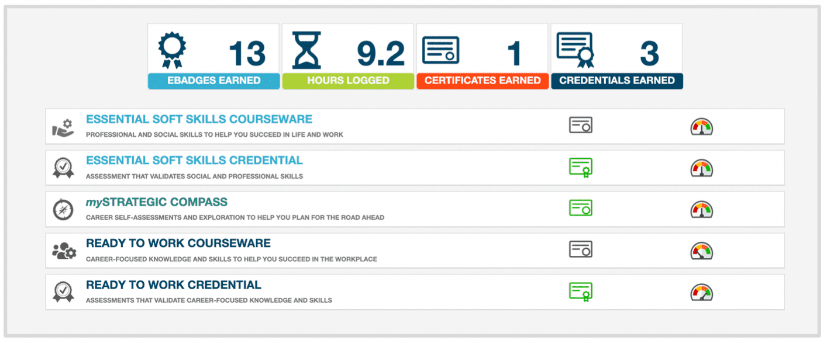Open the green credential icon for Ready to Work Credential
The image size is (827, 340).
click(x=580, y=292)
